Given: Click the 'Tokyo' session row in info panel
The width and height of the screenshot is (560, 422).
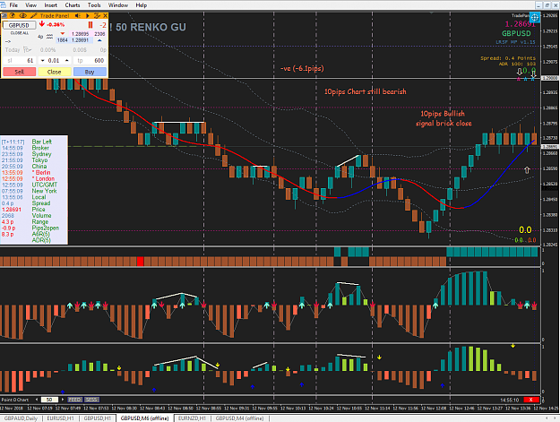Looking at the screenshot, I should (x=27, y=160).
